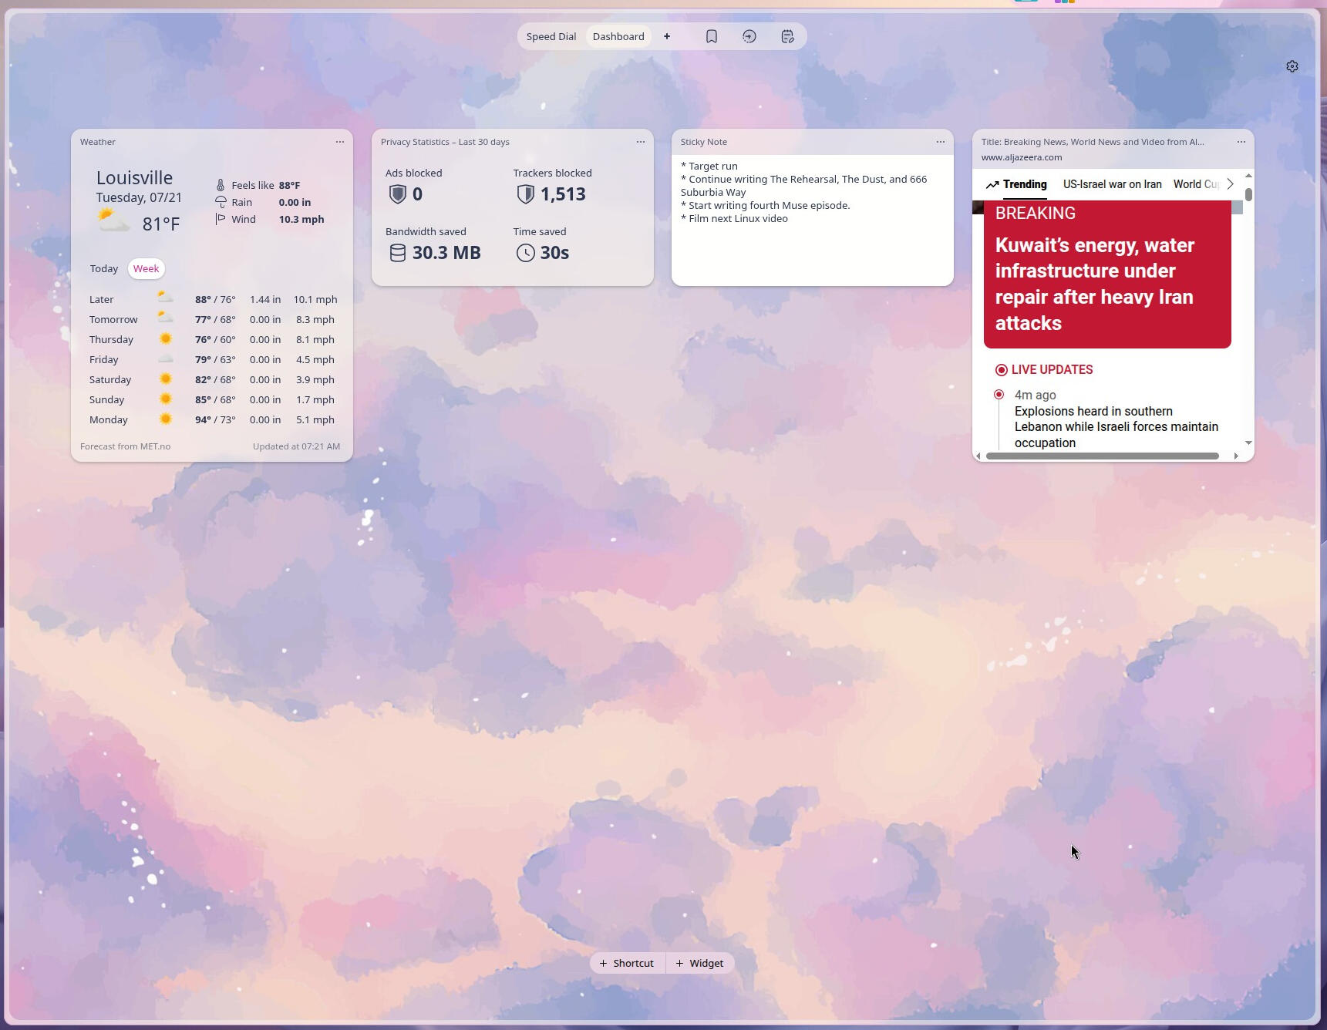Click the Bandwidth saved database icon
This screenshot has width=1327, height=1030.
397,253
